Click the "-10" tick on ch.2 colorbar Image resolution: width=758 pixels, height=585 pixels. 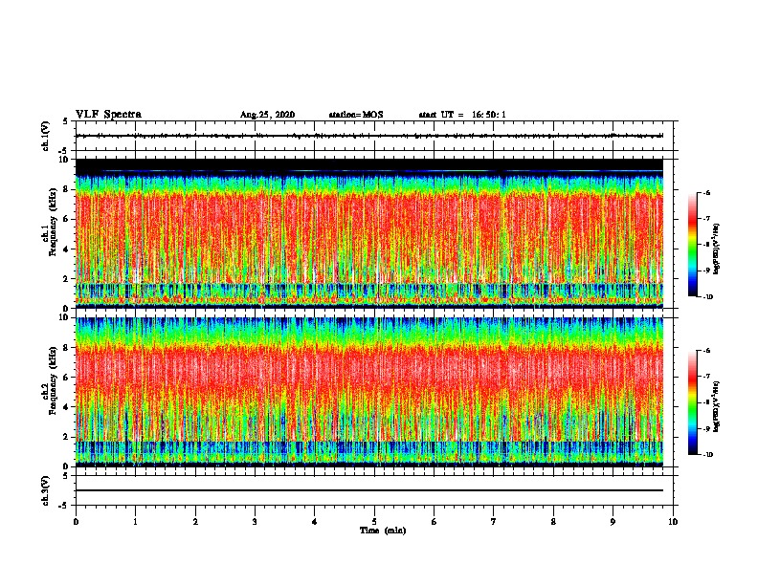pyautogui.click(x=708, y=454)
